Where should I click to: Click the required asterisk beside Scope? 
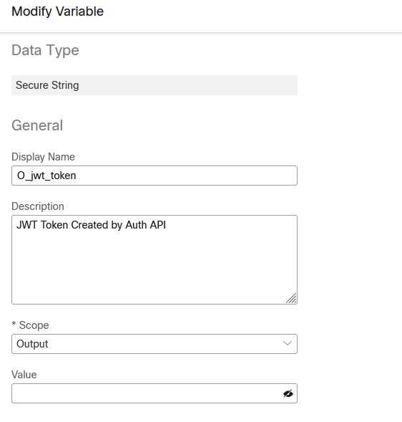click(14, 324)
